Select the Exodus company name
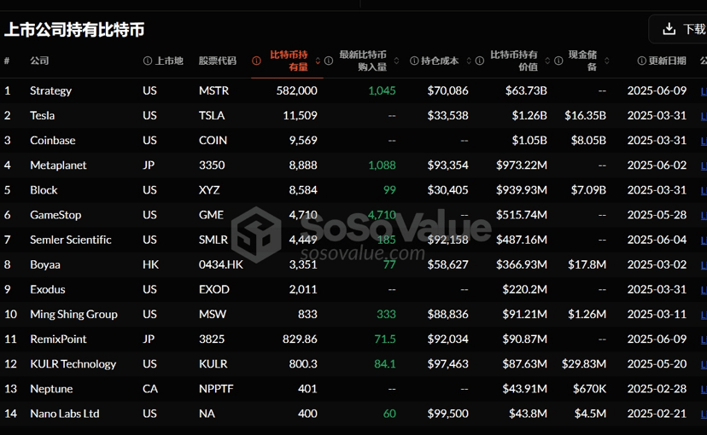Image resolution: width=707 pixels, height=435 pixels. pos(47,289)
